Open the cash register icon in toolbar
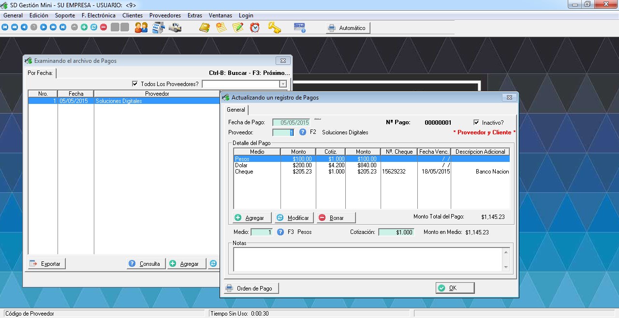 point(158,28)
